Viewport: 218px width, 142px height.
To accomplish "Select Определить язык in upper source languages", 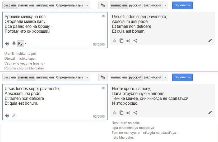I will click(x=69, y=5).
